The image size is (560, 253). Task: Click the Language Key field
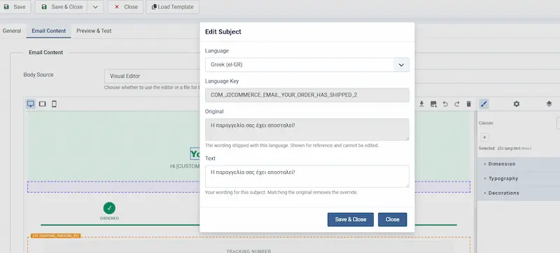(x=307, y=95)
